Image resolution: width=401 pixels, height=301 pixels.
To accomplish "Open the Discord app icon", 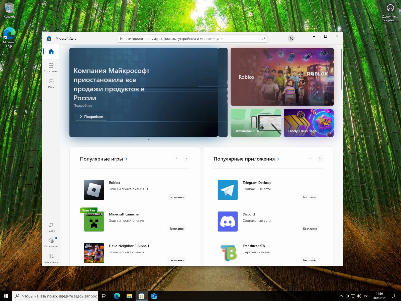I will (228, 221).
